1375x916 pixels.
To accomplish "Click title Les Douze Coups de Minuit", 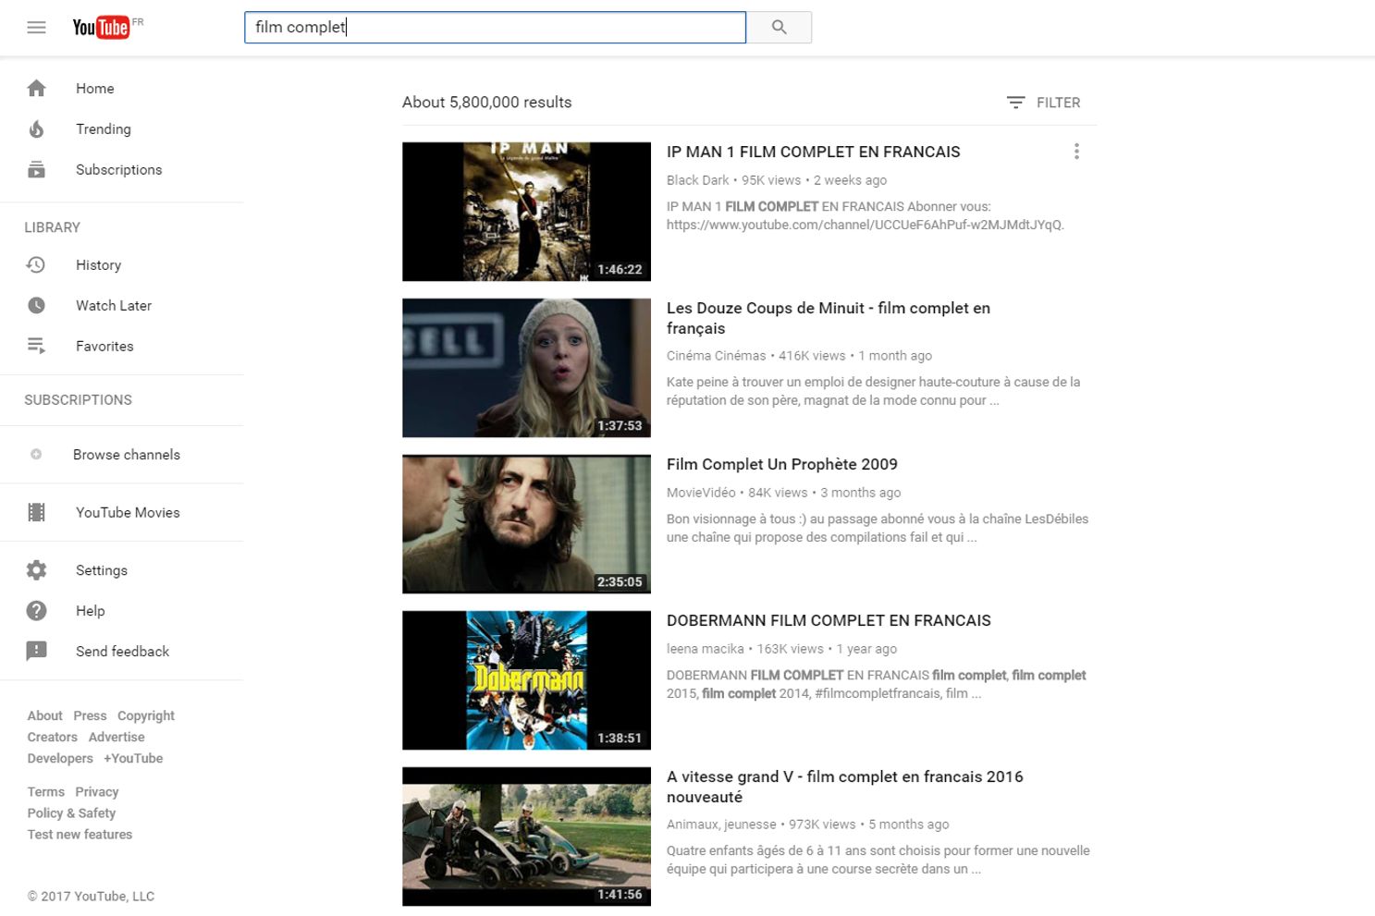I will pyautogui.click(x=828, y=318).
